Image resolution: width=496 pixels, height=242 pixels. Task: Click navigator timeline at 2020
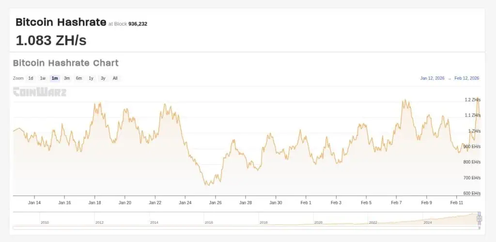(x=318, y=222)
